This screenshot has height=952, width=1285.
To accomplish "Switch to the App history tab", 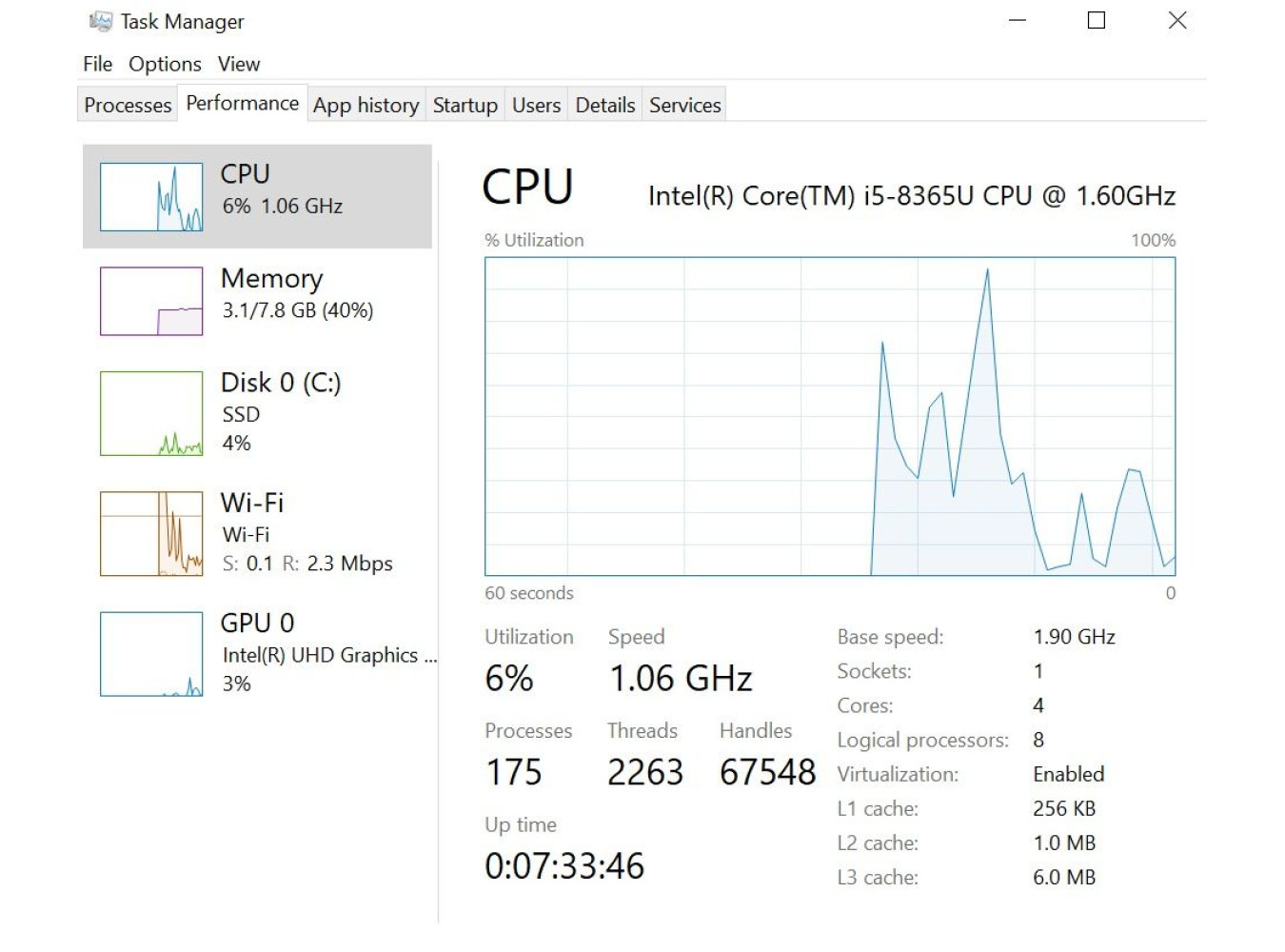I will click(366, 105).
